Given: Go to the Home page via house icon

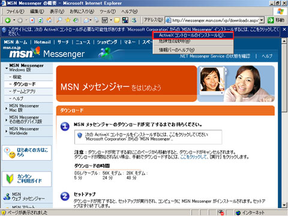Looking at the screenshot, I should 49,20.
